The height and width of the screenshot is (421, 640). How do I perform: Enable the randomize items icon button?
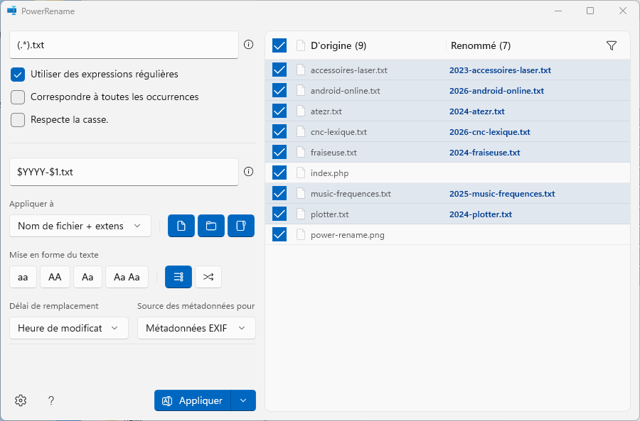tap(208, 277)
